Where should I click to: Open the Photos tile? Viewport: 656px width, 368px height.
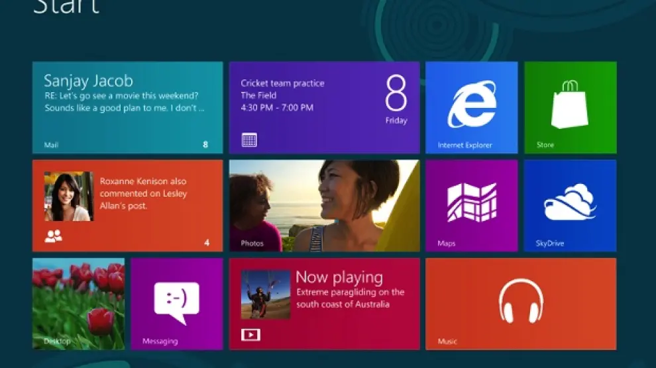(324, 205)
